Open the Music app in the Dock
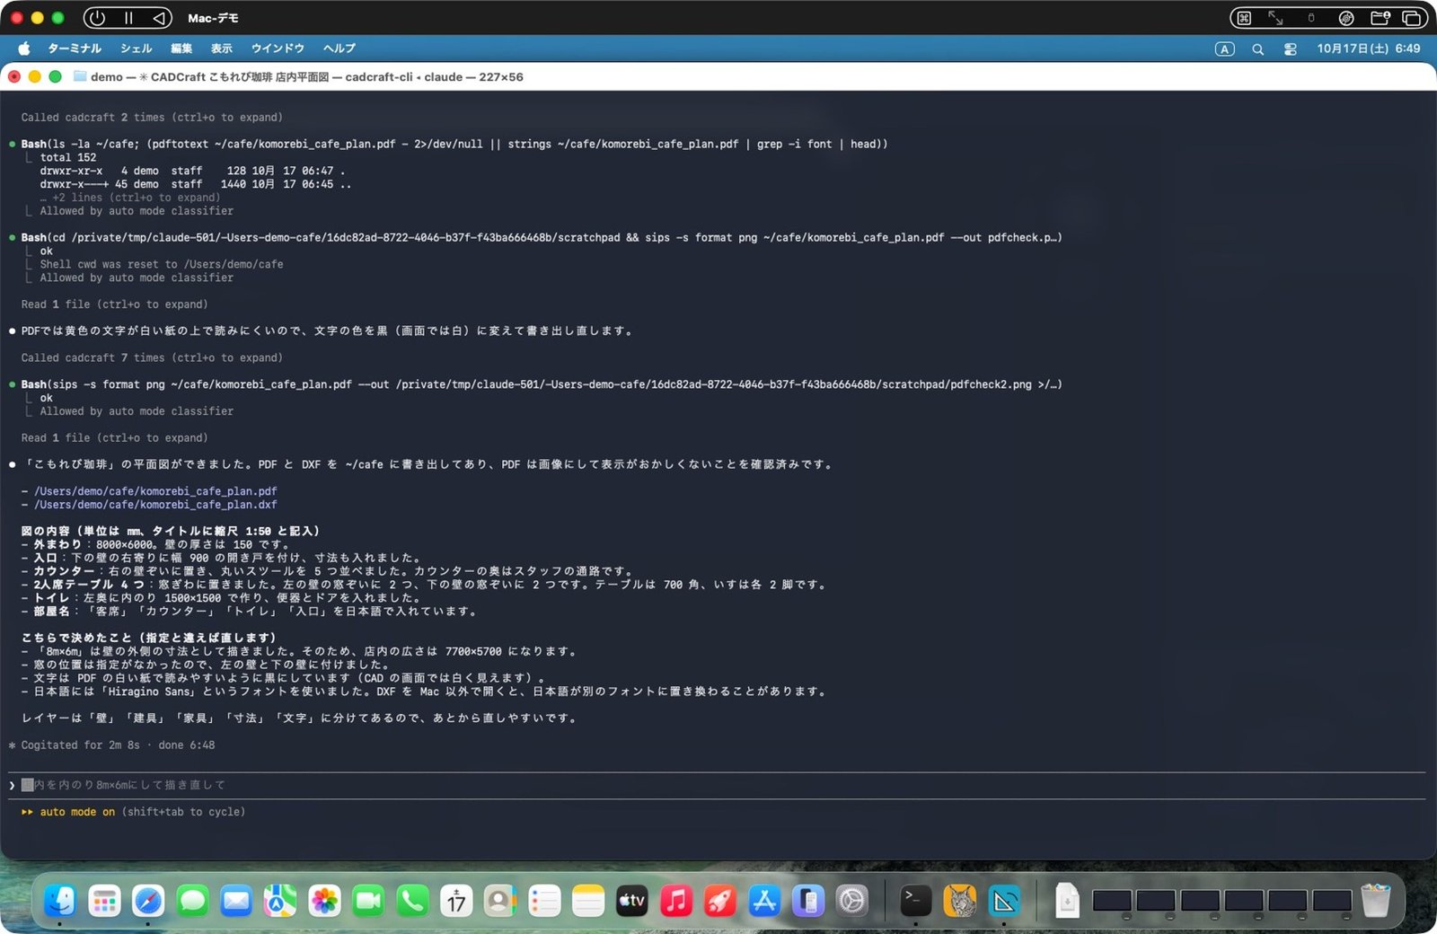 click(676, 901)
